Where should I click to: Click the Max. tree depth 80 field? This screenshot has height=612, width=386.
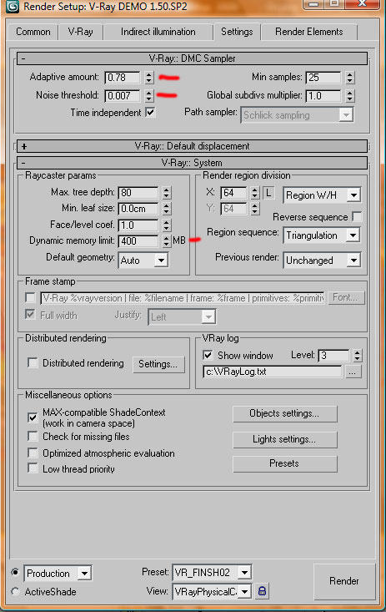tap(138, 192)
